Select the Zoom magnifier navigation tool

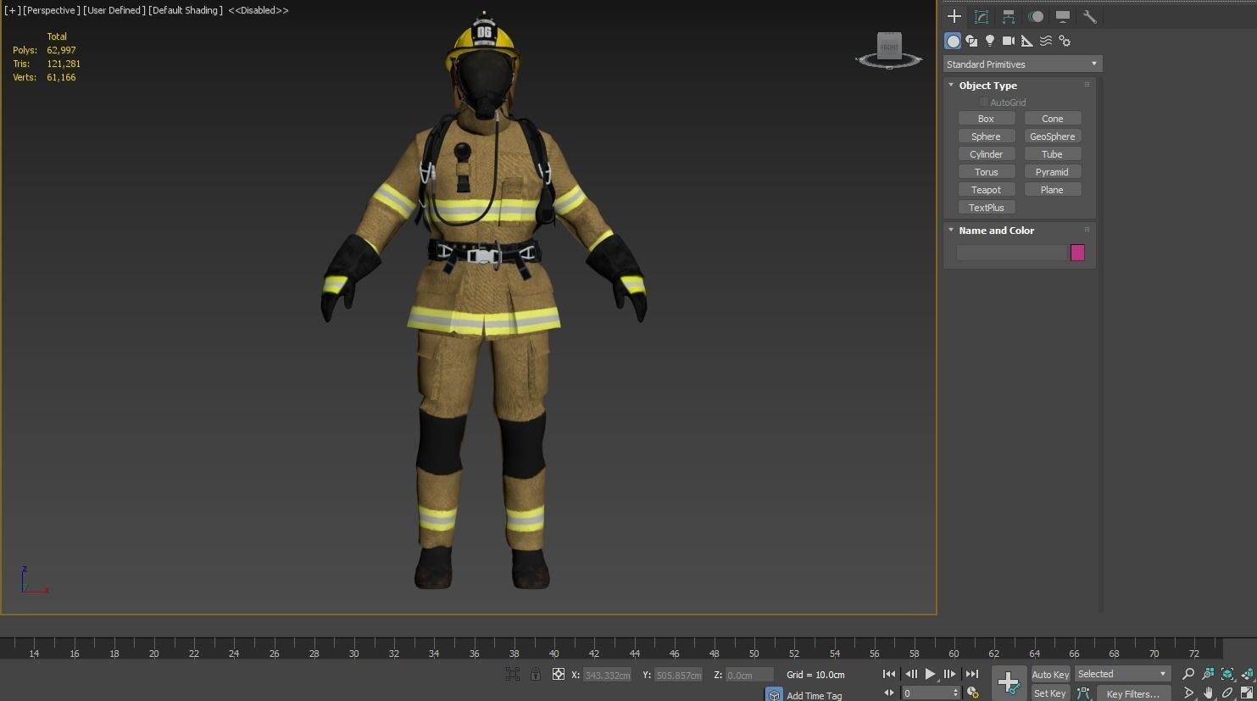point(1188,674)
